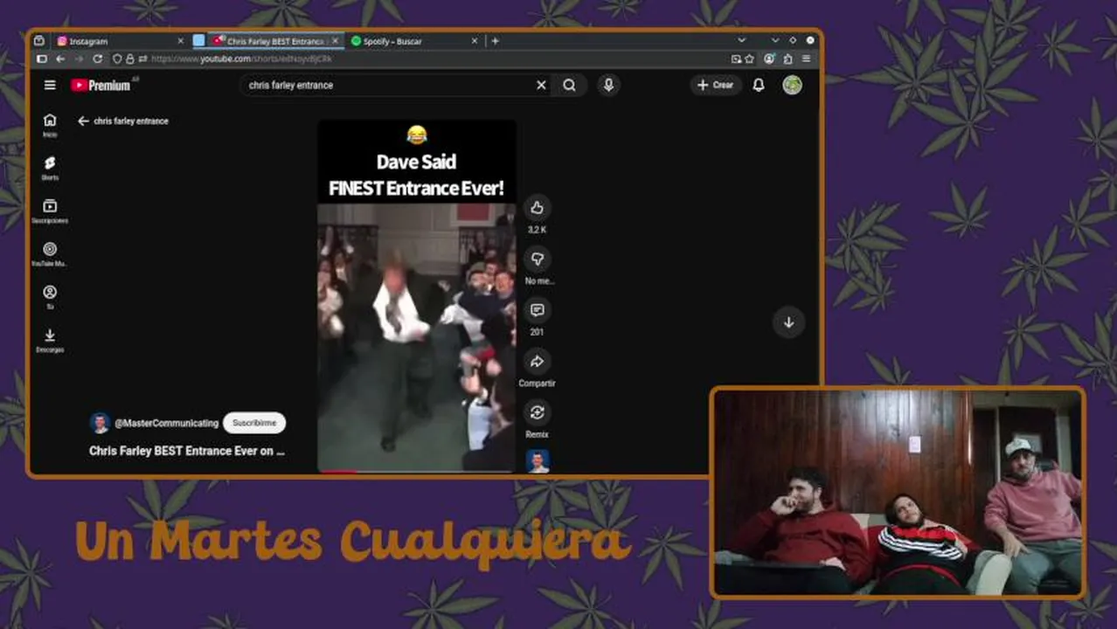This screenshot has height=629, width=1117.
Task: Go back with the browser back arrow
Action: click(60, 59)
